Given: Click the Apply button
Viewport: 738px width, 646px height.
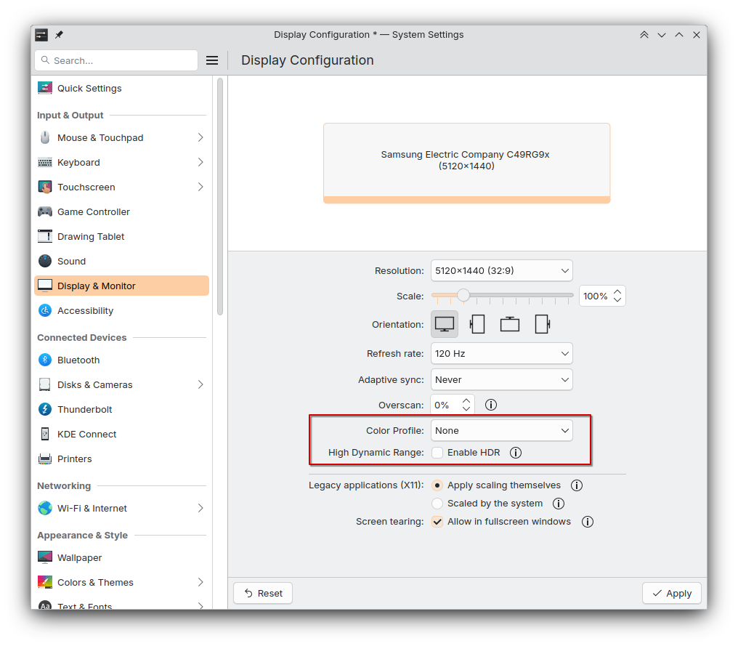Looking at the screenshot, I should 671,593.
